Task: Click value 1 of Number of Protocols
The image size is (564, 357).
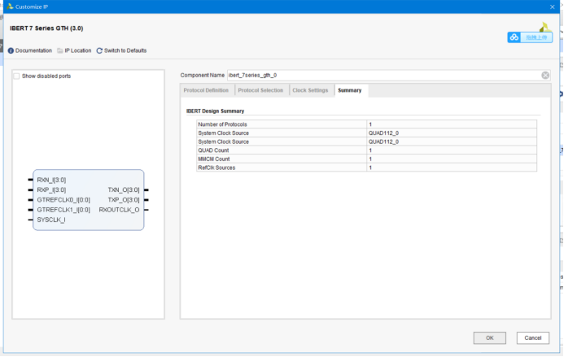Action: click(x=370, y=124)
